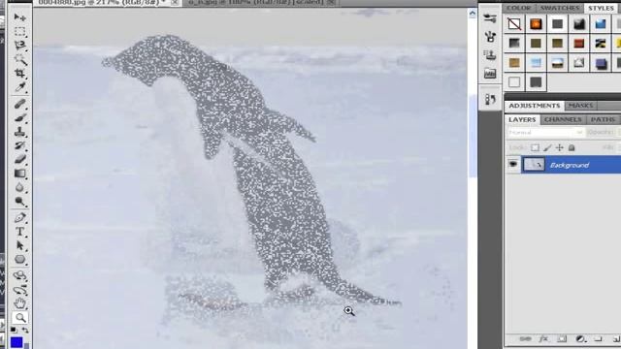The height and width of the screenshot is (349, 621).
Task: Select the Brush tool
Action: [19, 118]
